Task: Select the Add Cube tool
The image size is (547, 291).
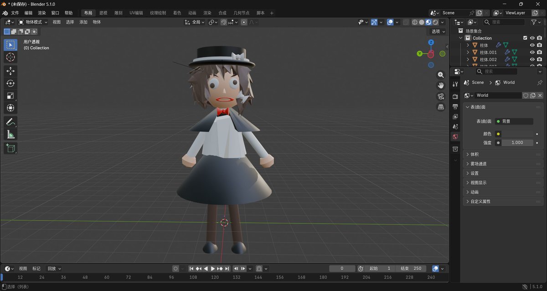Action: 11,148
